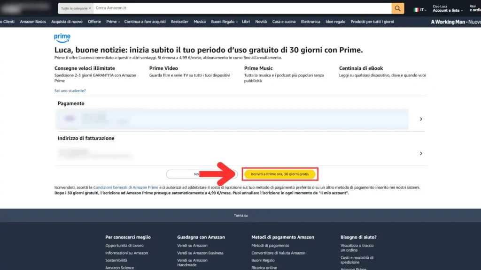Image resolution: width=481 pixels, height=270 pixels.
Task: Focus the Cerca Amazon.it search field
Action: pyautogui.click(x=242, y=8)
